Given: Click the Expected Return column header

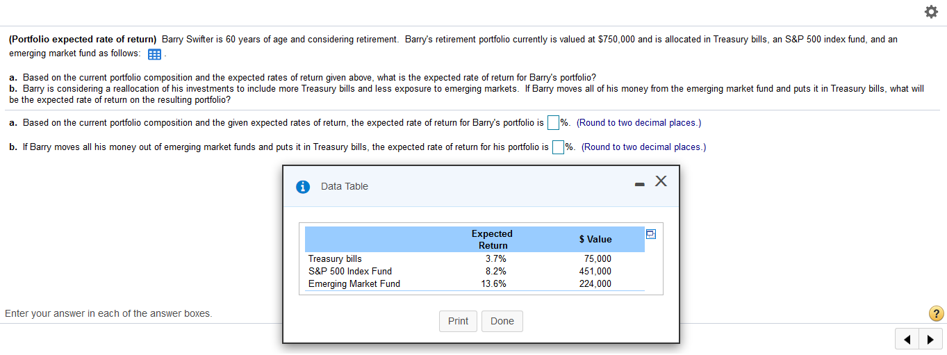Looking at the screenshot, I should click(x=493, y=240).
